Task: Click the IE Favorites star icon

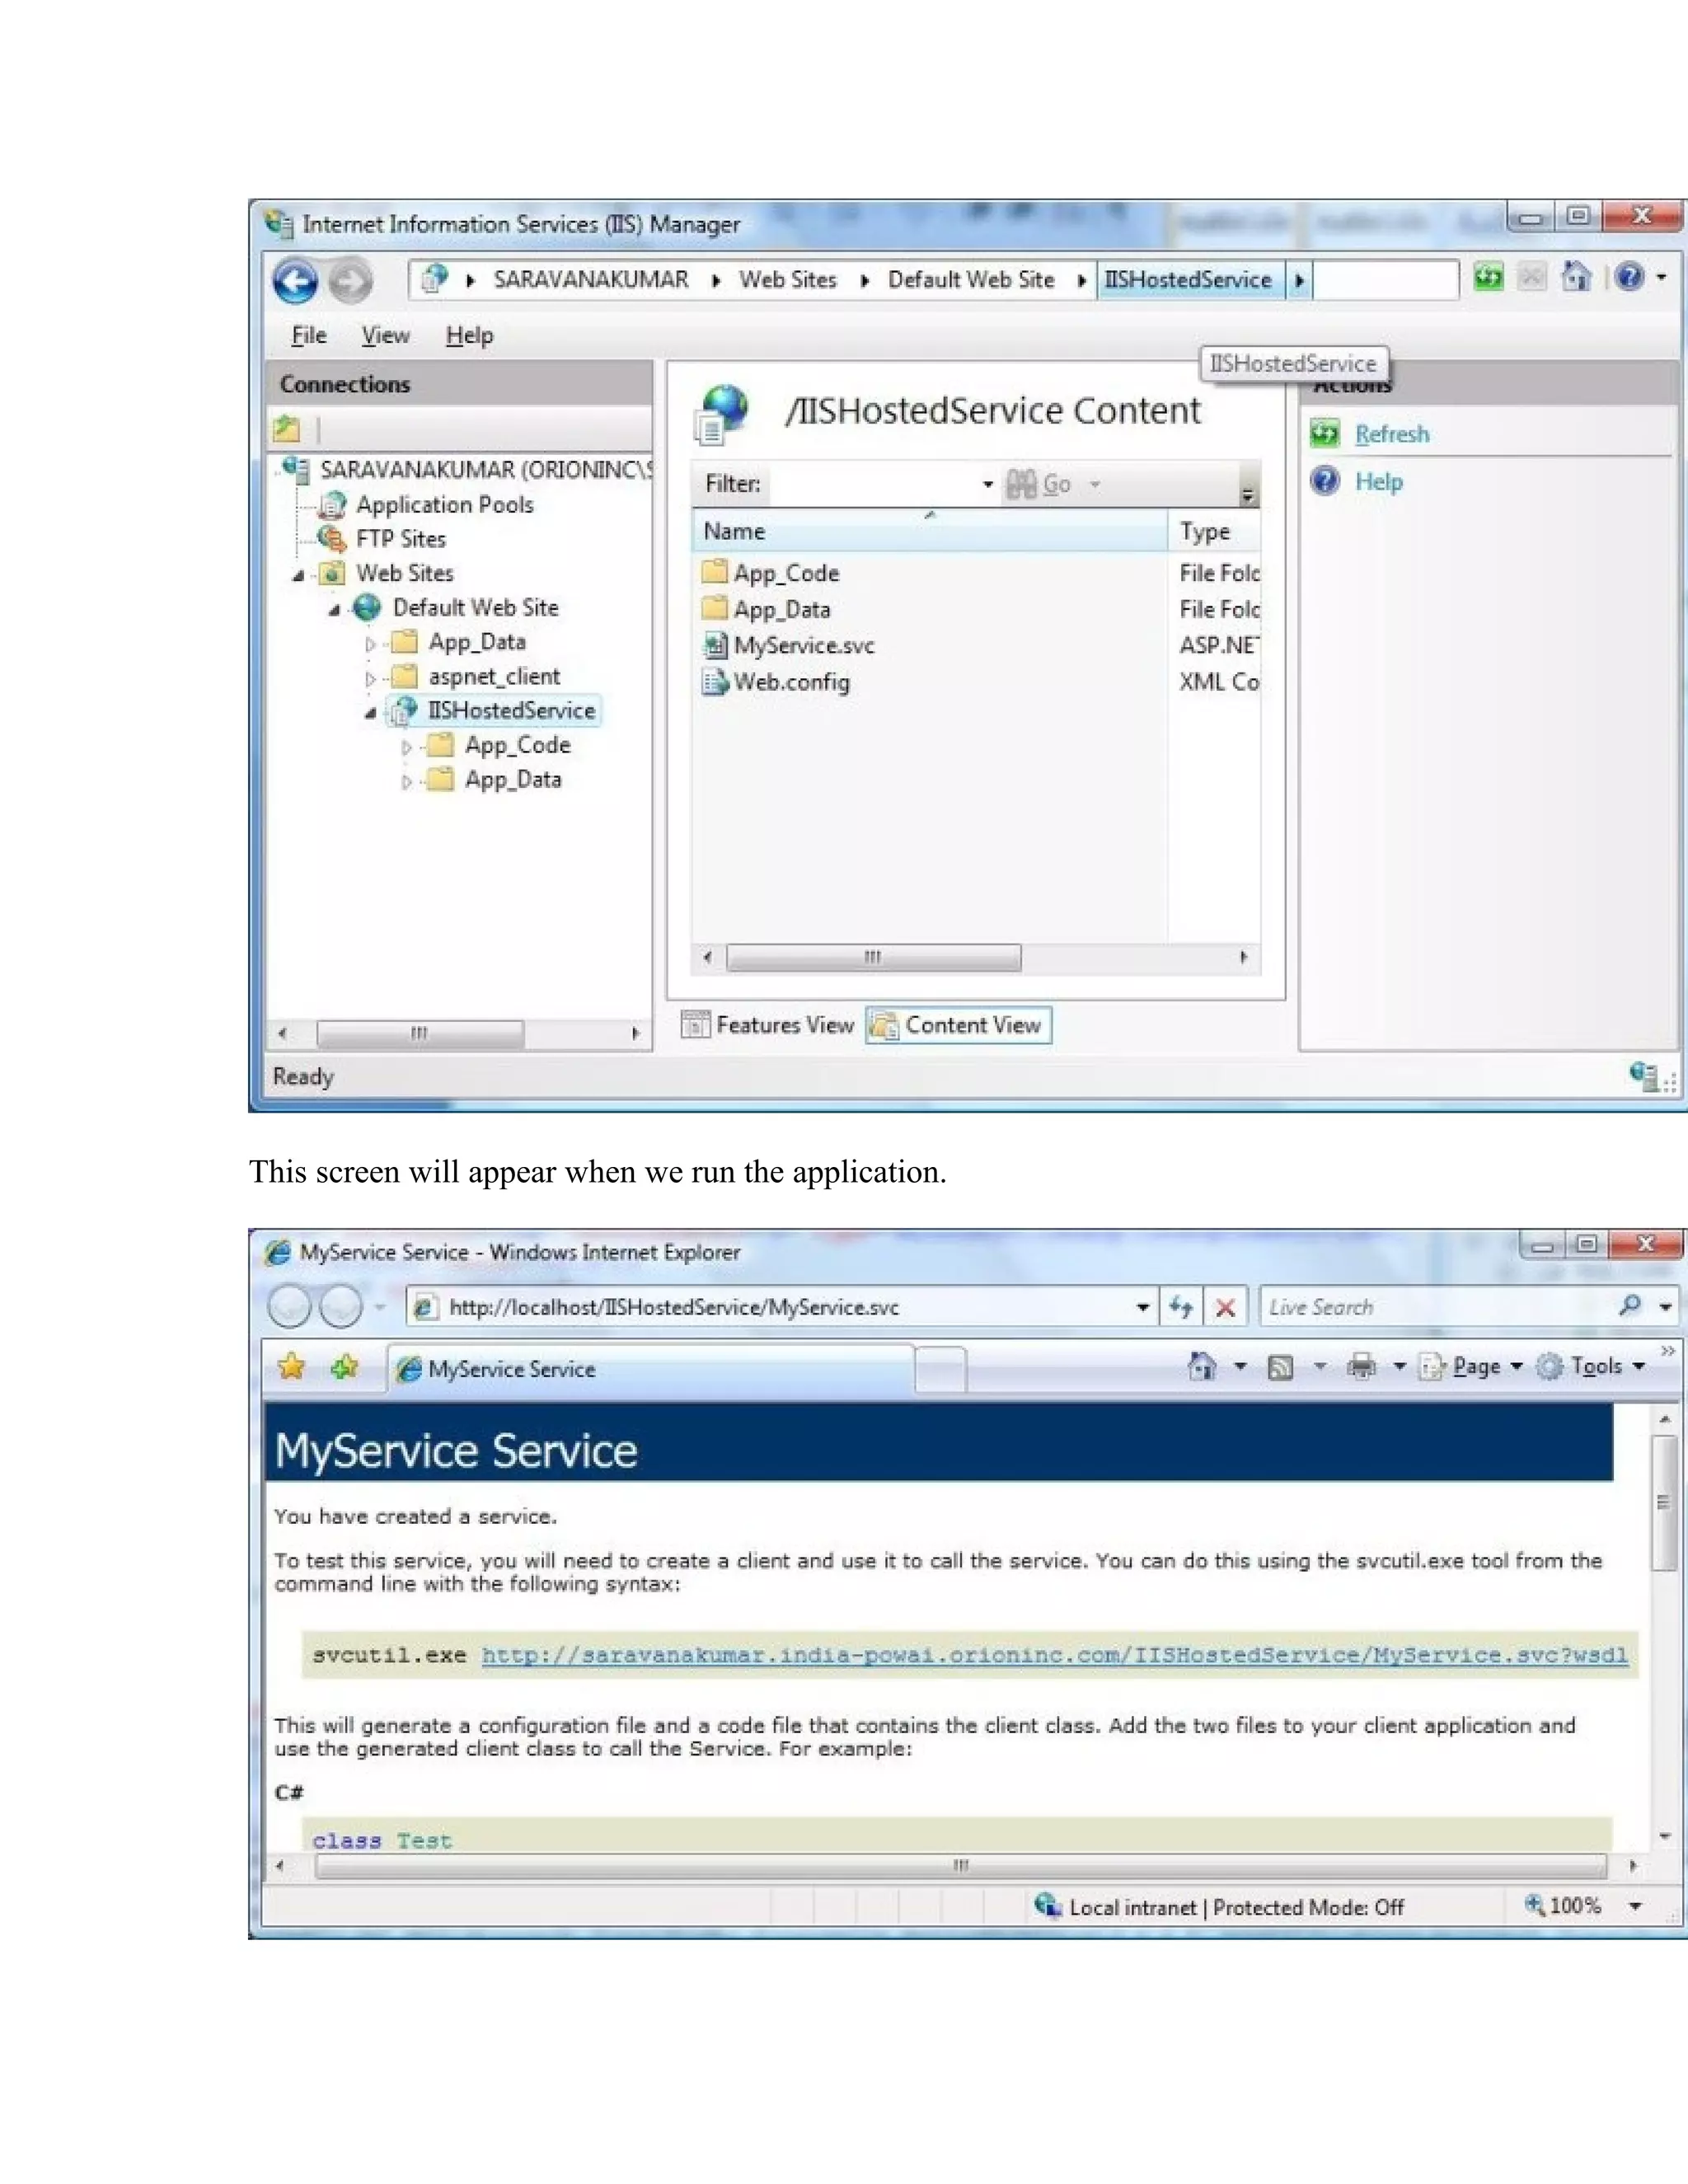Action: (292, 1366)
